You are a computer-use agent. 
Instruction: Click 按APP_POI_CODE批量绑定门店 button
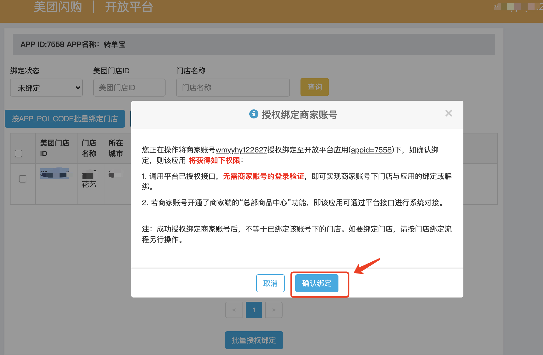click(65, 119)
